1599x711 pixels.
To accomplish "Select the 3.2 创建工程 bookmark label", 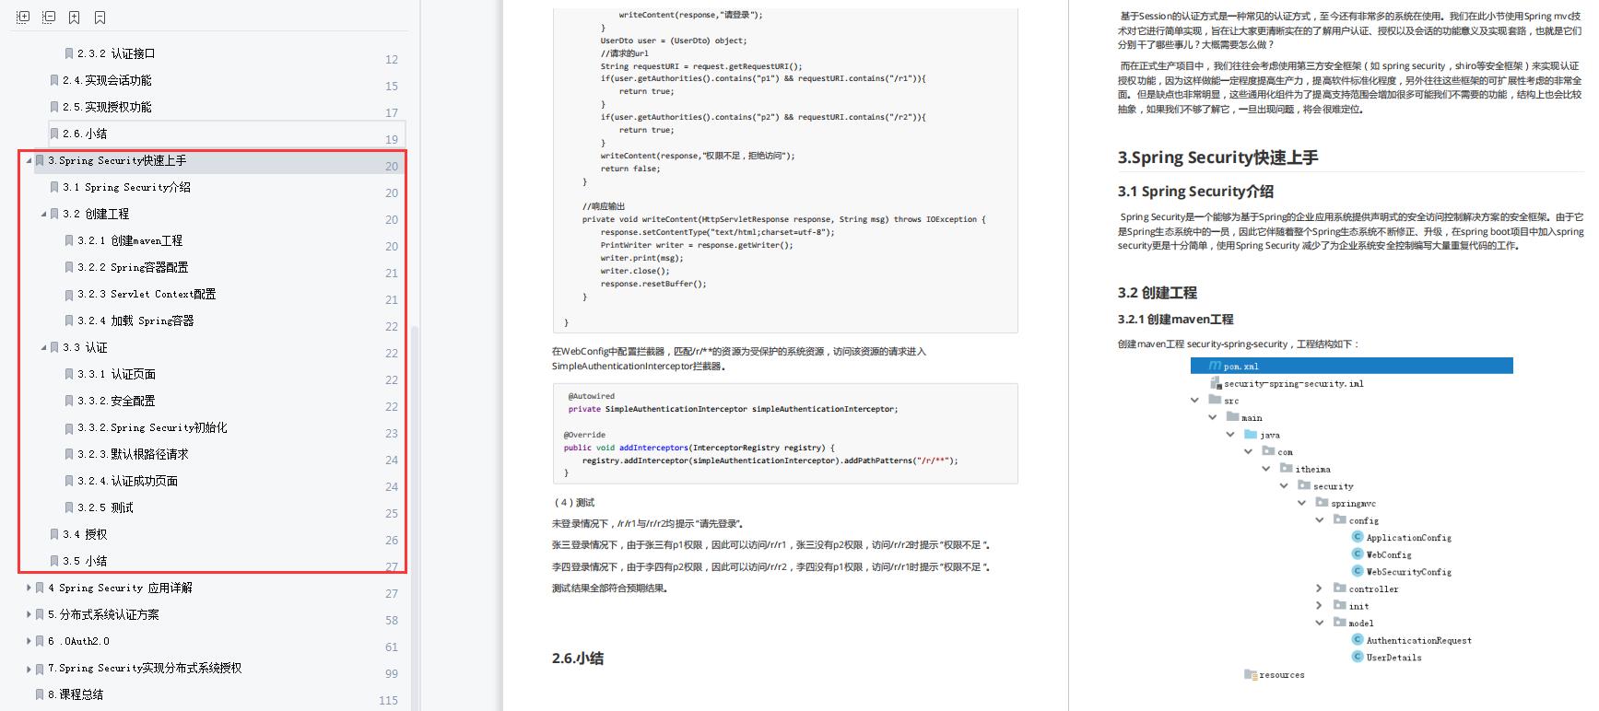I will click(96, 214).
